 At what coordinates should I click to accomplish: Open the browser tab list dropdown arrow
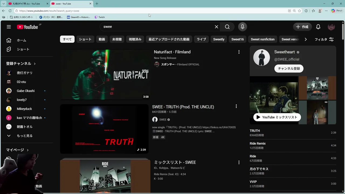(3, 4)
